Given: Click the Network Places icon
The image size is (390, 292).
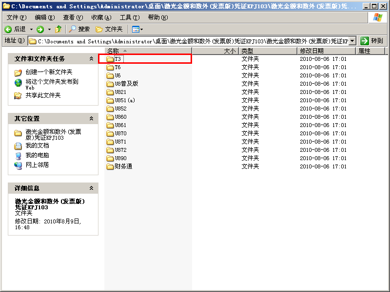Looking at the screenshot, I should coord(18,165).
